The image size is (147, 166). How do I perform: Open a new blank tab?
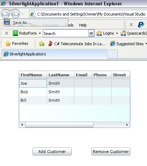(x=112, y=54)
